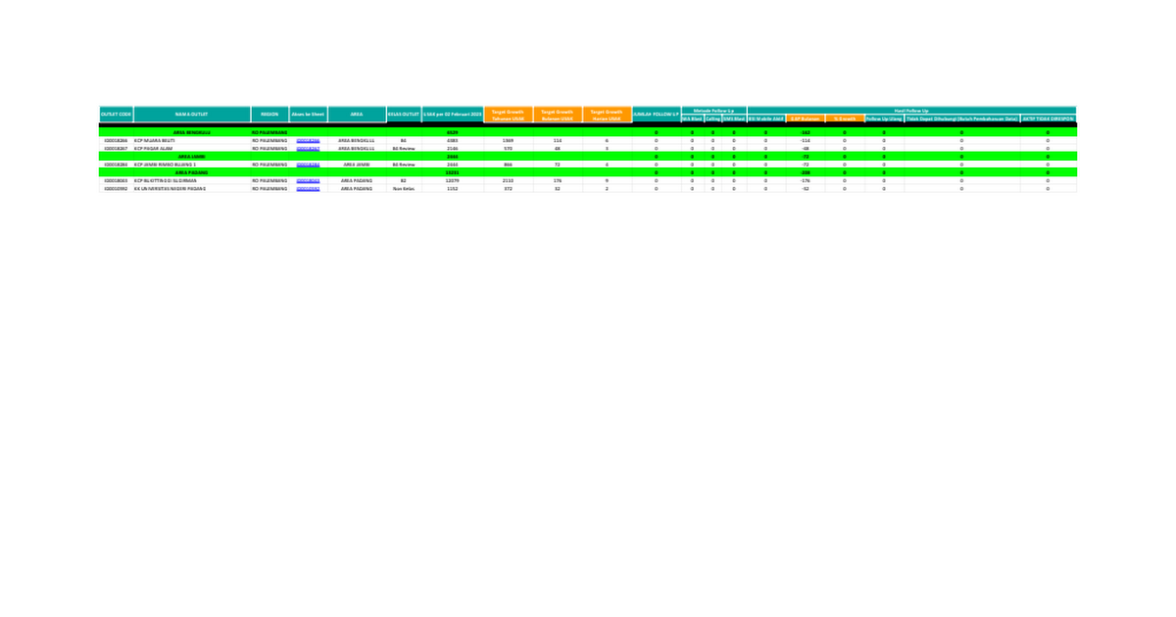Image resolution: width=1176 pixels, height=617 pixels.
Task: Open the sheet link for KCP Jambi Rimbo Bujang
Action: click(x=308, y=165)
